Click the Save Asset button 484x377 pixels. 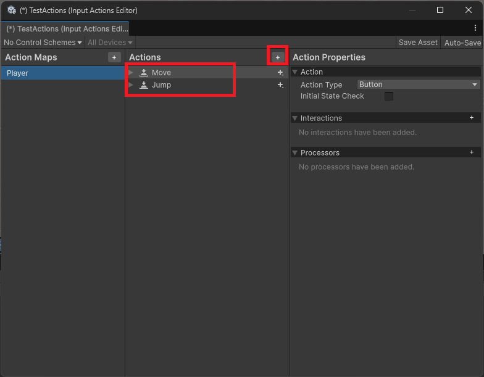pyautogui.click(x=418, y=43)
